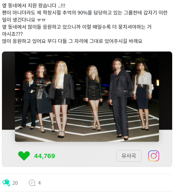
Task: Click the 유사곡 similar songs button
Action: click(x=129, y=156)
